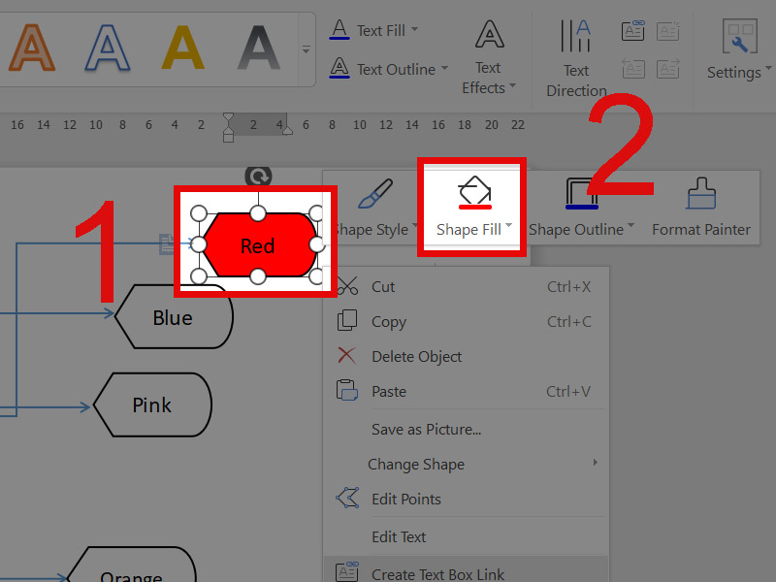Open the Text Fill dropdown
776x582 pixels.
click(x=414, y=30)
